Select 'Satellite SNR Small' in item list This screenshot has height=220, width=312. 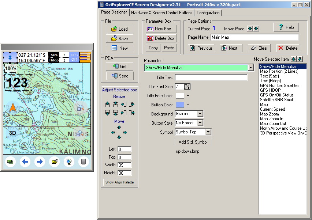pyautogui.click(x=276, y=100)
